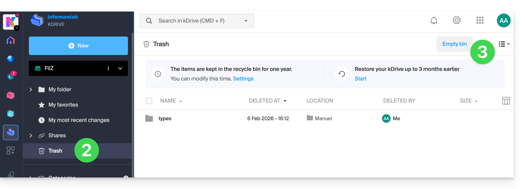Click the notifications bell icon

pos(434,21)
